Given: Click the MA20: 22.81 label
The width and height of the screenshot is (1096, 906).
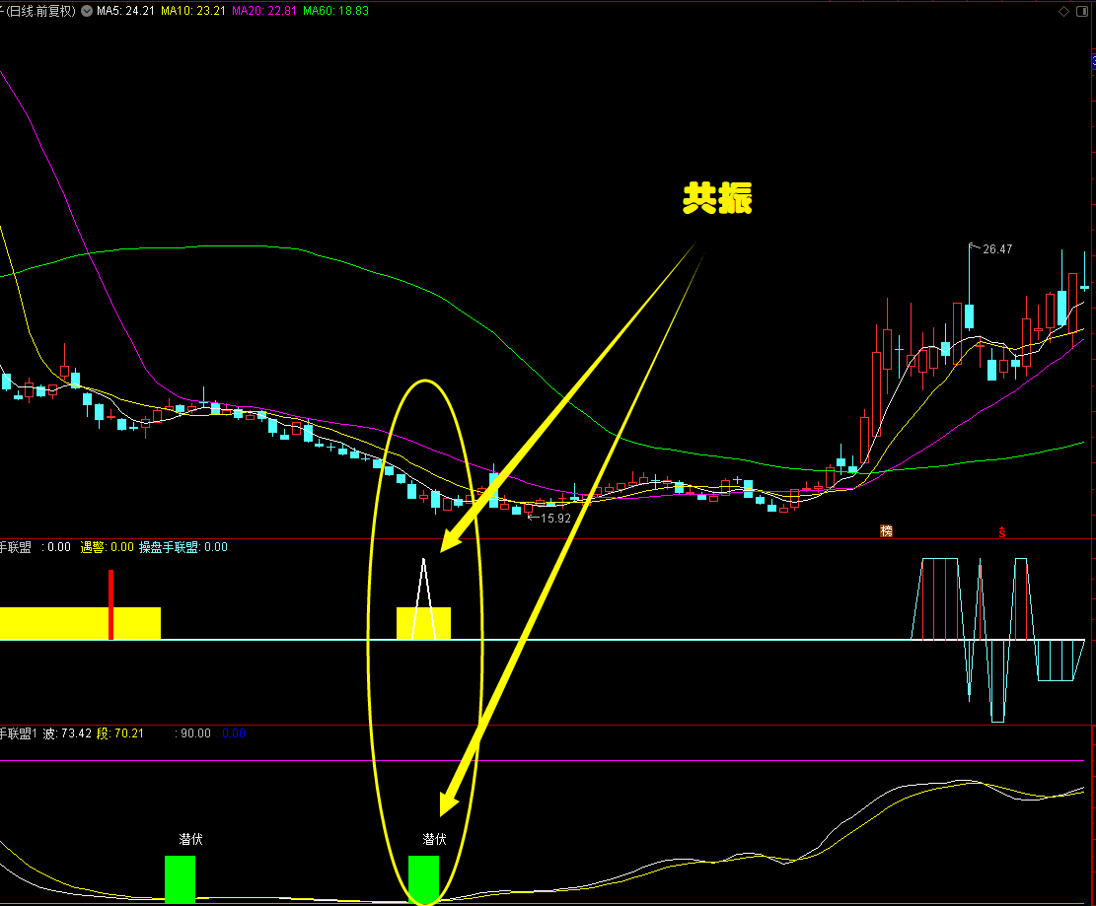Looking at the screenshot, I should [264, 11].
